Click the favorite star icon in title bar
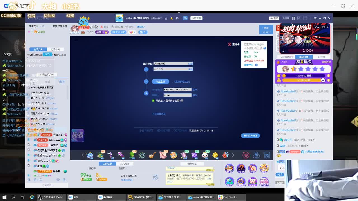The width and height of the screenshot is (358, 201). 171,18
